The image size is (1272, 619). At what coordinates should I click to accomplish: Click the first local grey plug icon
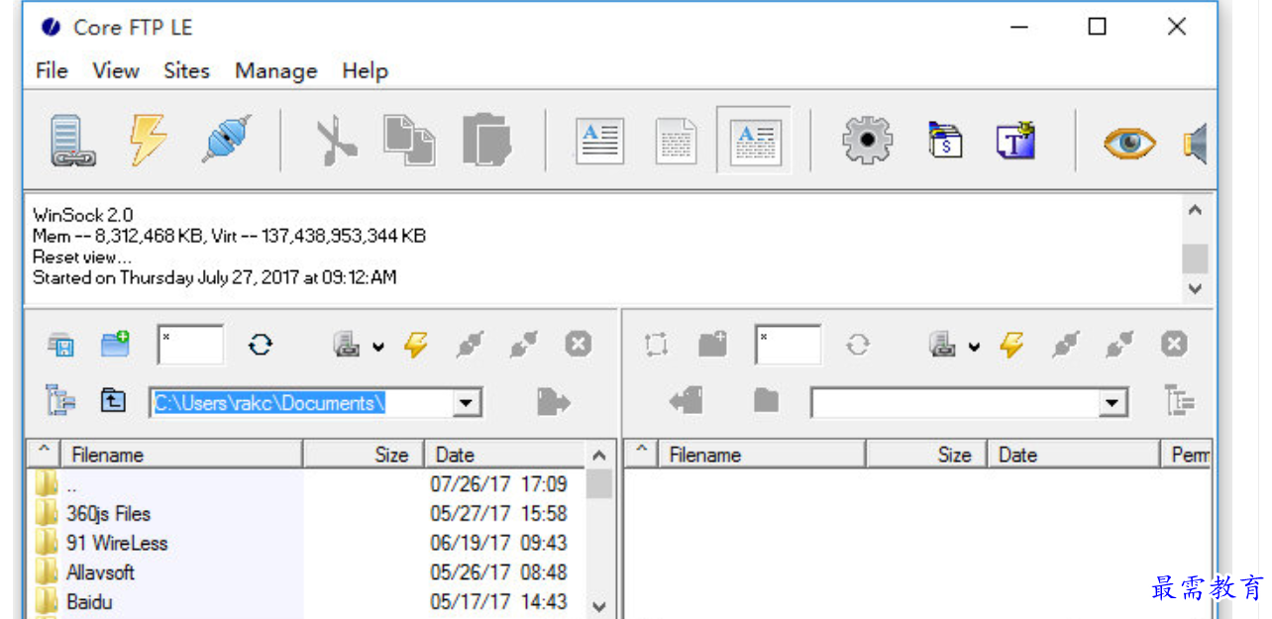(x=470, y=344)
